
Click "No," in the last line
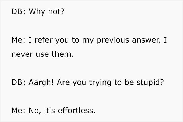35,111
